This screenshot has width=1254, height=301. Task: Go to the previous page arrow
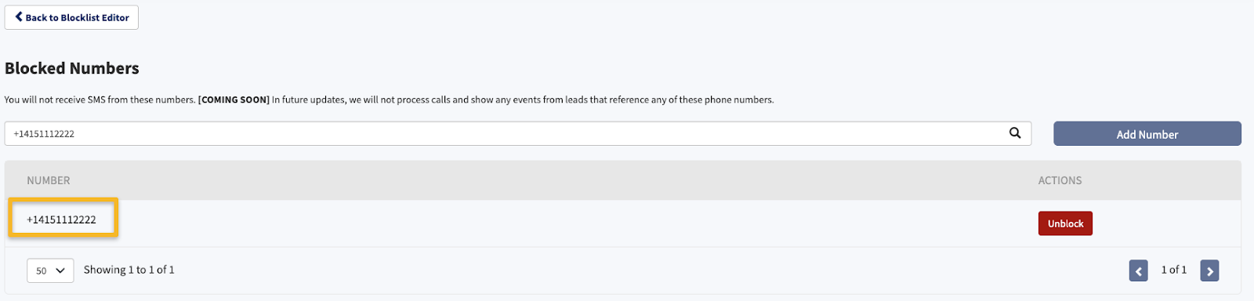(1138, 270)
